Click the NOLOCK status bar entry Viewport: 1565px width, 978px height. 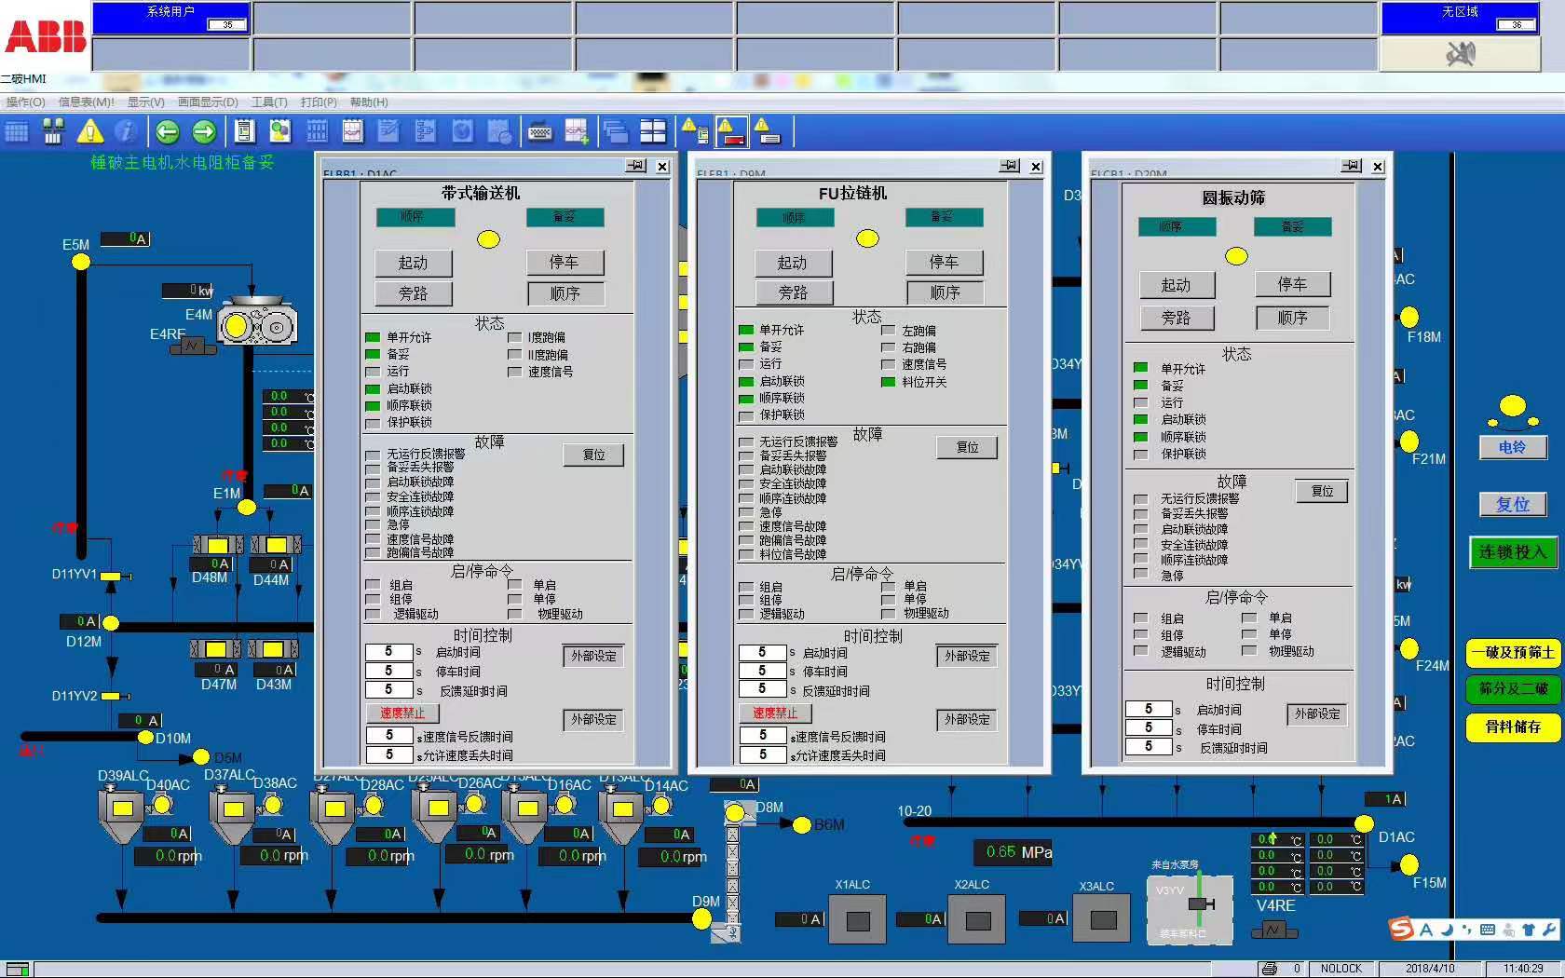[x=1340, y=969]
